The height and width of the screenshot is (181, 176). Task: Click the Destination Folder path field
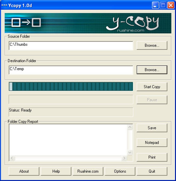coord(71,70)
